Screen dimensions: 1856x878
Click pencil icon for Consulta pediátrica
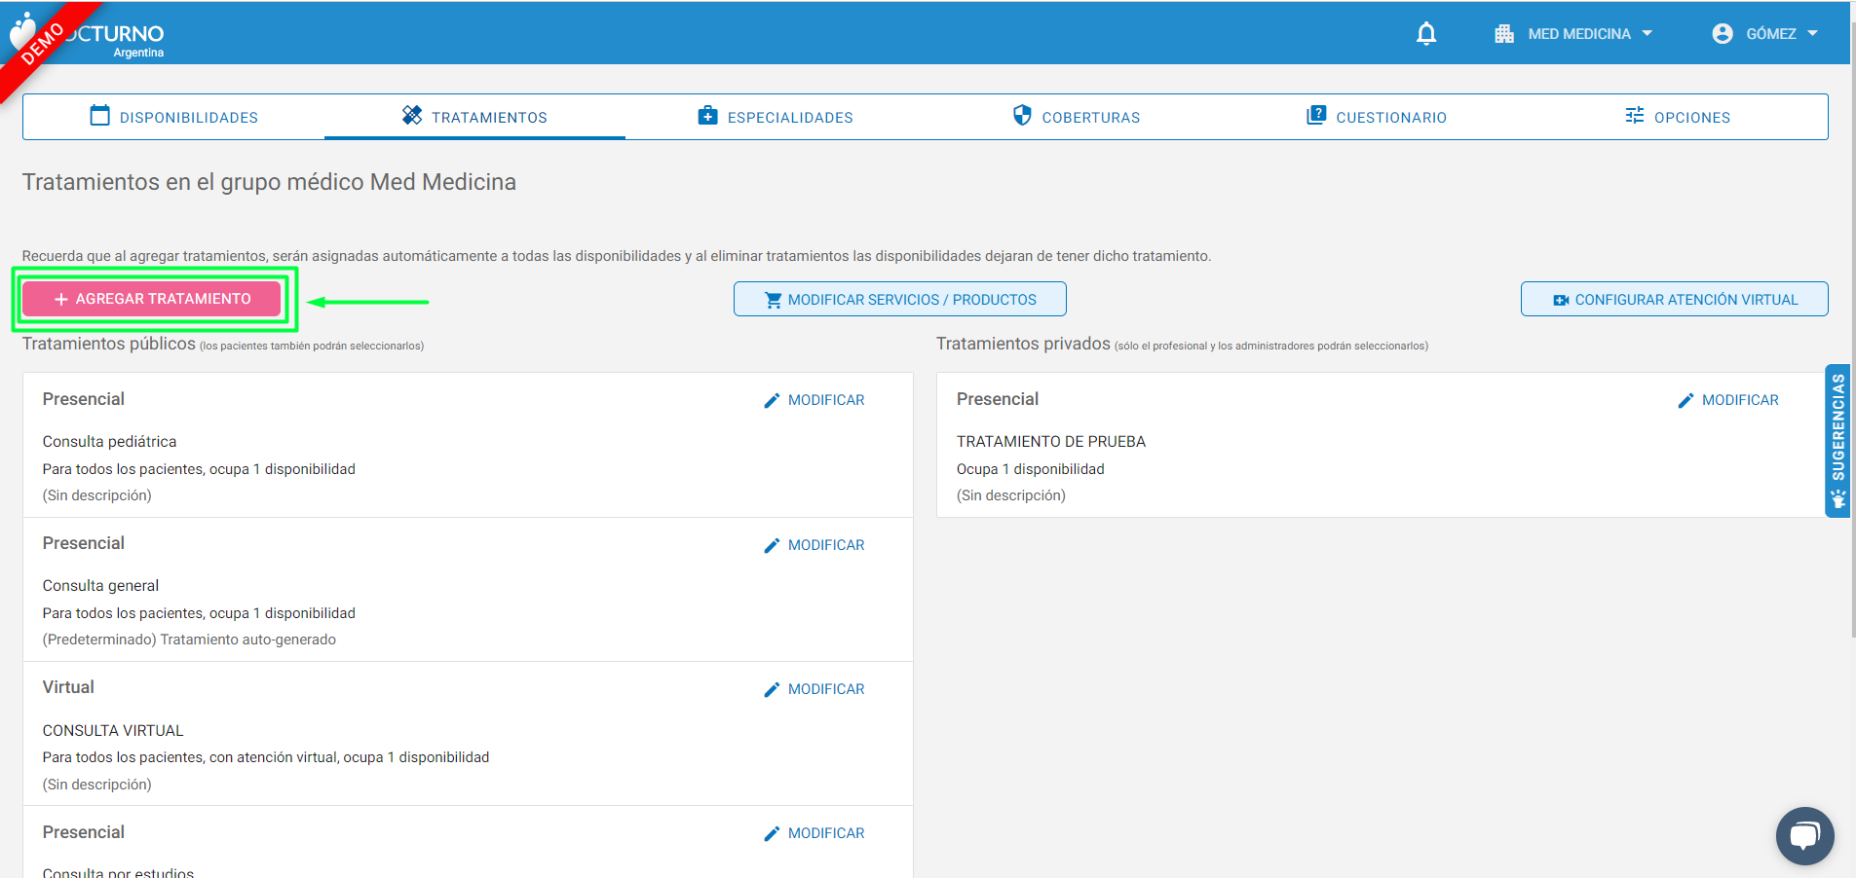(x=772, y=400)
